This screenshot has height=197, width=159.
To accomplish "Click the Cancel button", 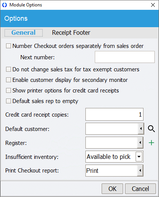I will [x=140, y=189].
